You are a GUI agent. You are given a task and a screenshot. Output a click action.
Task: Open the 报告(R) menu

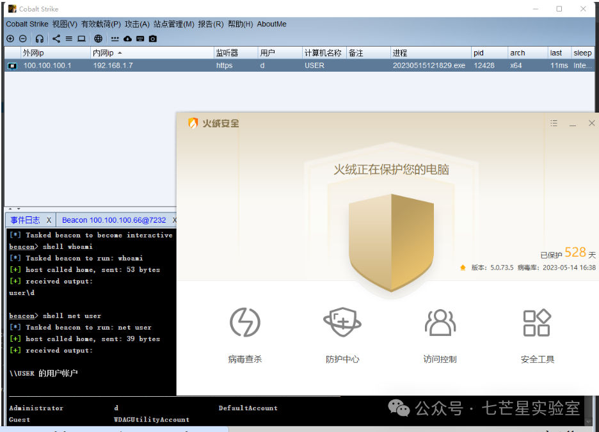click(211, 24)
